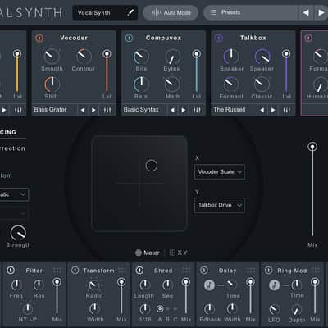Screen dimensions: 328x328
Task: Switch to the Meter view
Action: click(x=148, y=253)
